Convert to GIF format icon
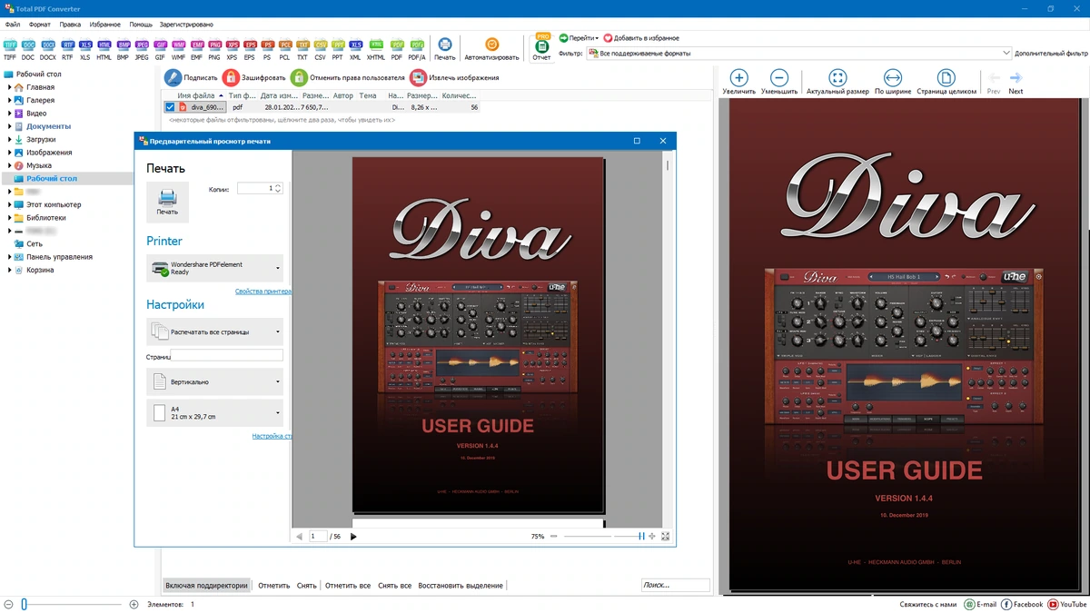Screen dimensions: 1090x613 (160, 49)
